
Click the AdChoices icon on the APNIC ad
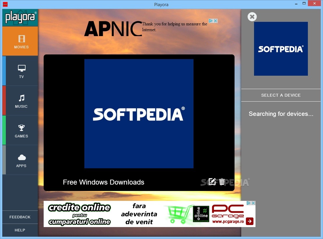[211, 21]
